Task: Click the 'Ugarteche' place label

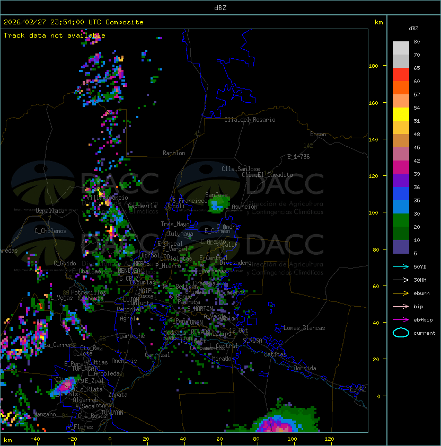Action: click(x=131, y=336)
